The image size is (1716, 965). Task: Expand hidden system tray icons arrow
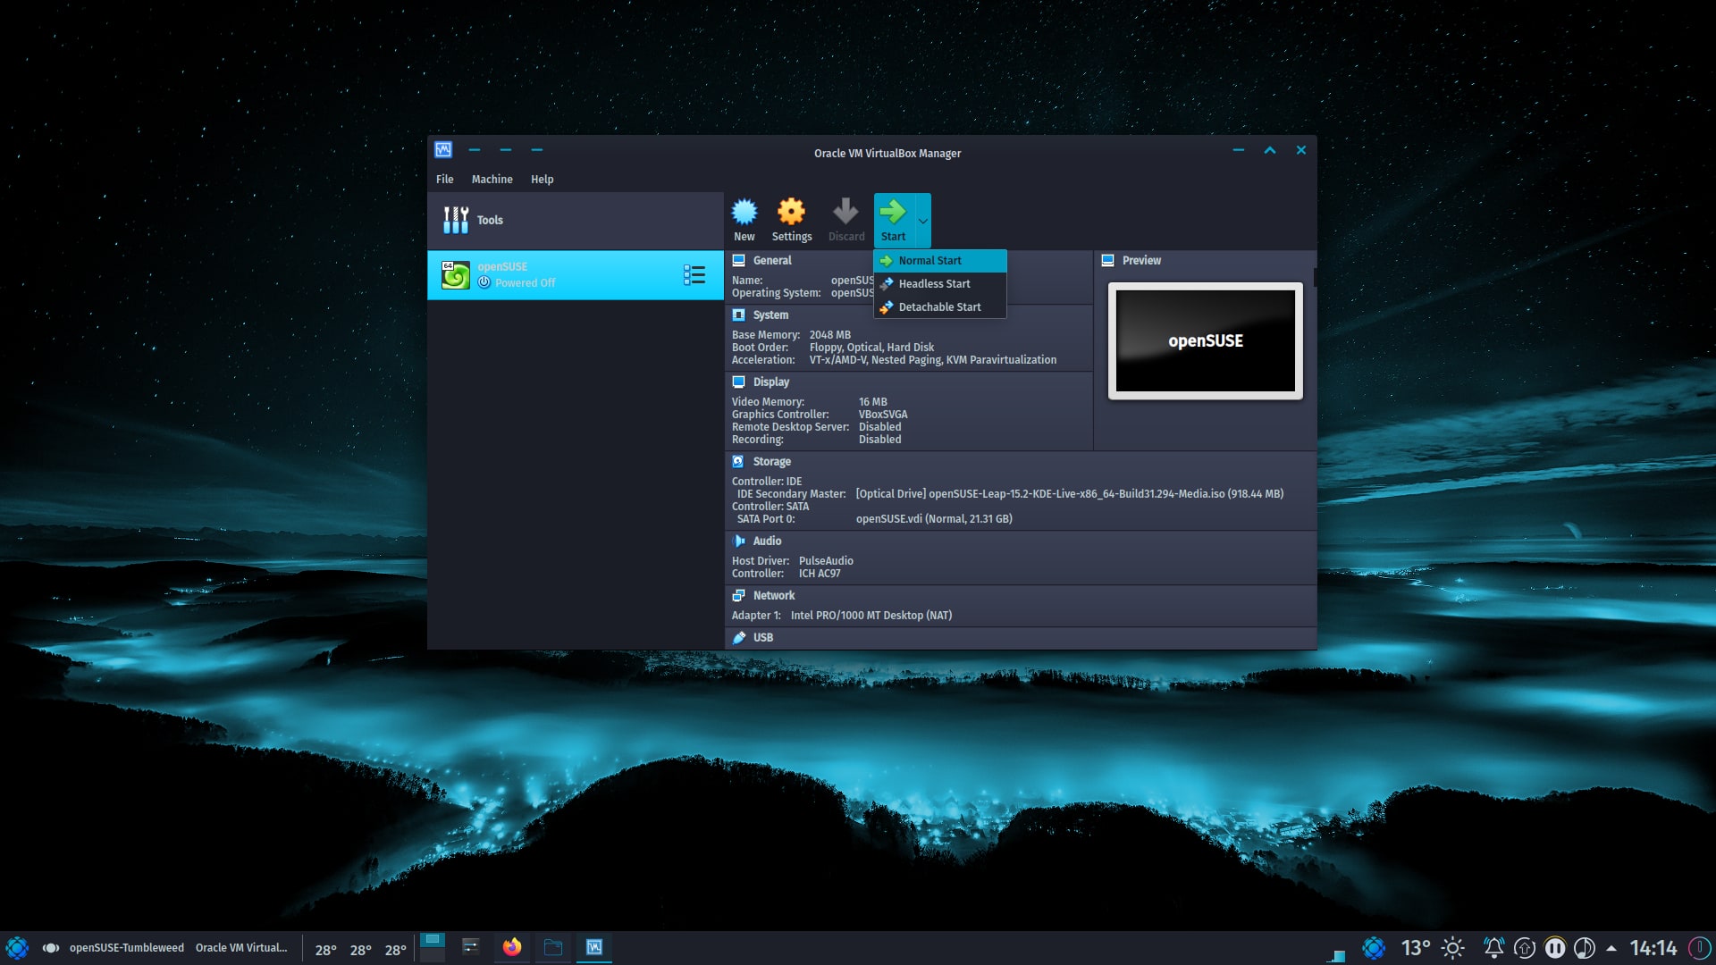pyautogui.click(x=1611, y=948)
